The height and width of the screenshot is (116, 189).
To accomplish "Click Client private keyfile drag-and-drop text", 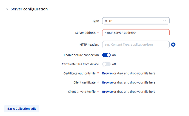I will click(134, 92).
